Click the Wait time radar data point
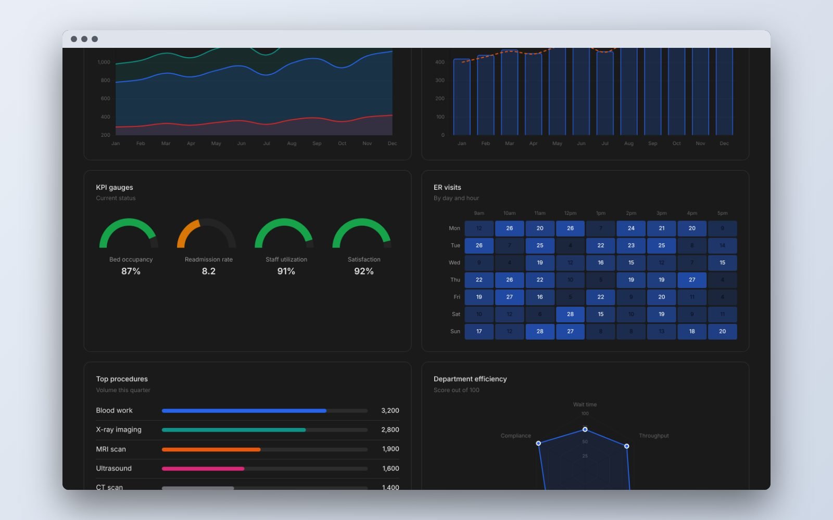Viewport: 833px width, 520px height. 585,430
